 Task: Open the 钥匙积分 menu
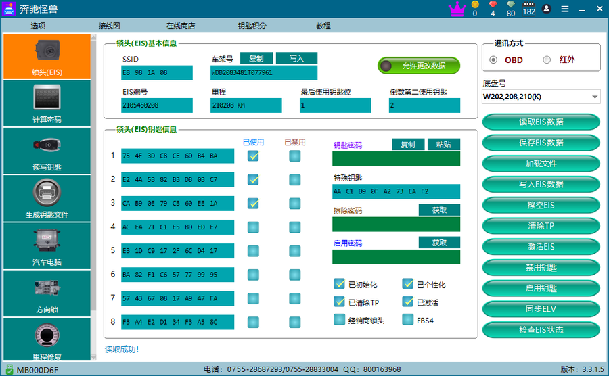pos(252,26)
